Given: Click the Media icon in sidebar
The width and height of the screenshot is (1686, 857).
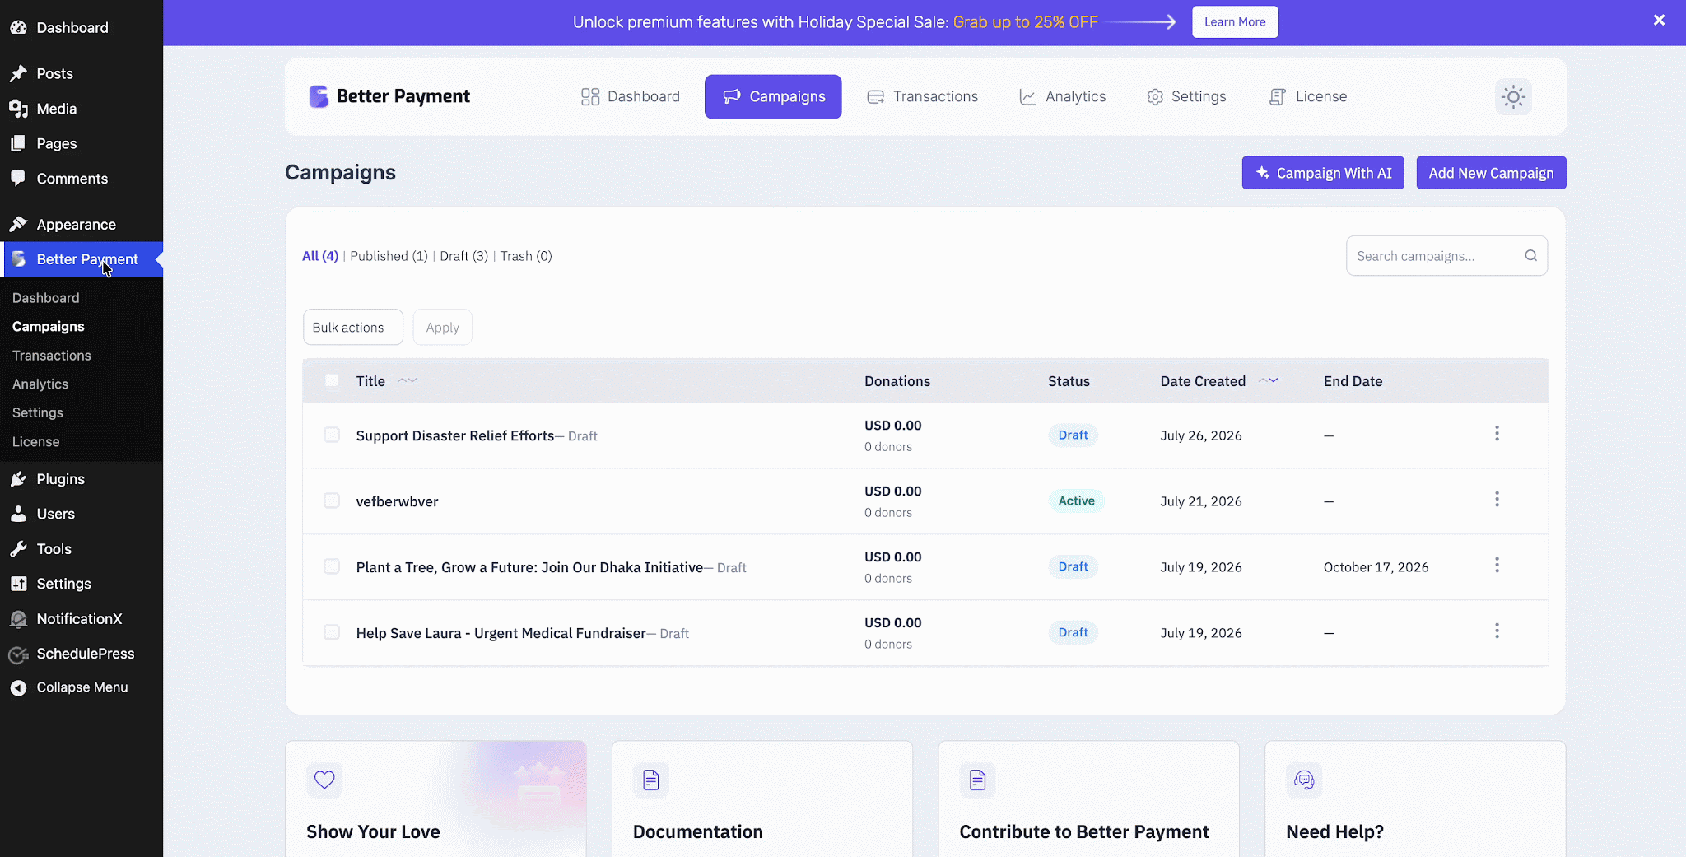Looking at the screenshot, I should (18, 109).
